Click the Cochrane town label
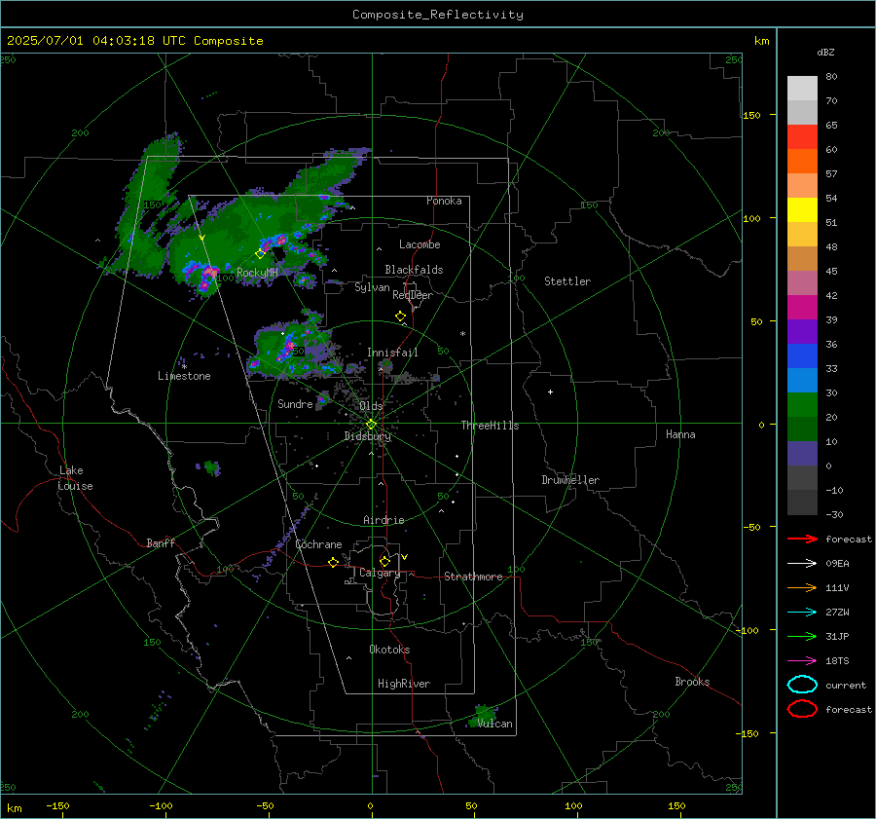This screenshot has width=876, height=819. pos(318,544)
